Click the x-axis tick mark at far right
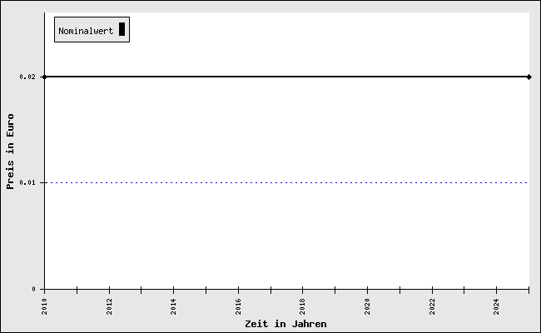 [x=529, y=291]
